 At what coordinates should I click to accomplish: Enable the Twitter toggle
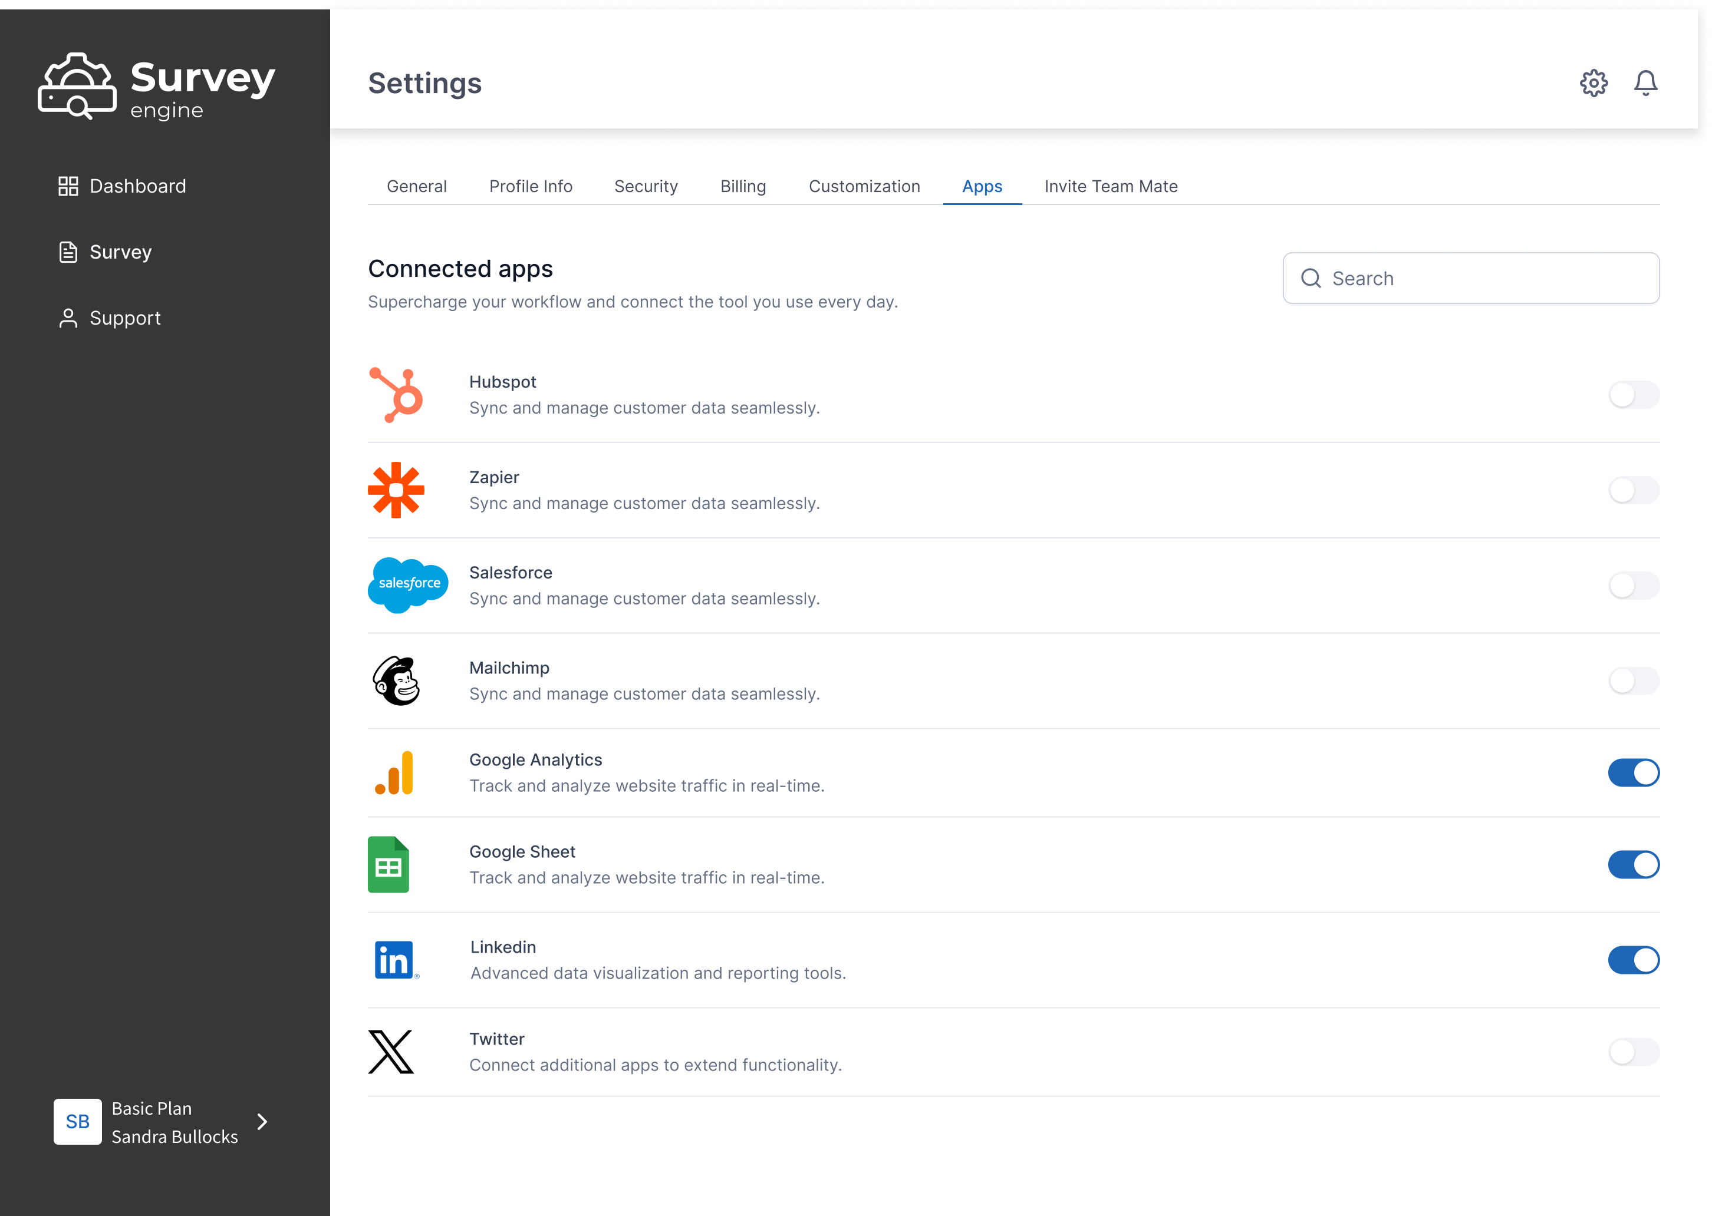(1634, 1051)
